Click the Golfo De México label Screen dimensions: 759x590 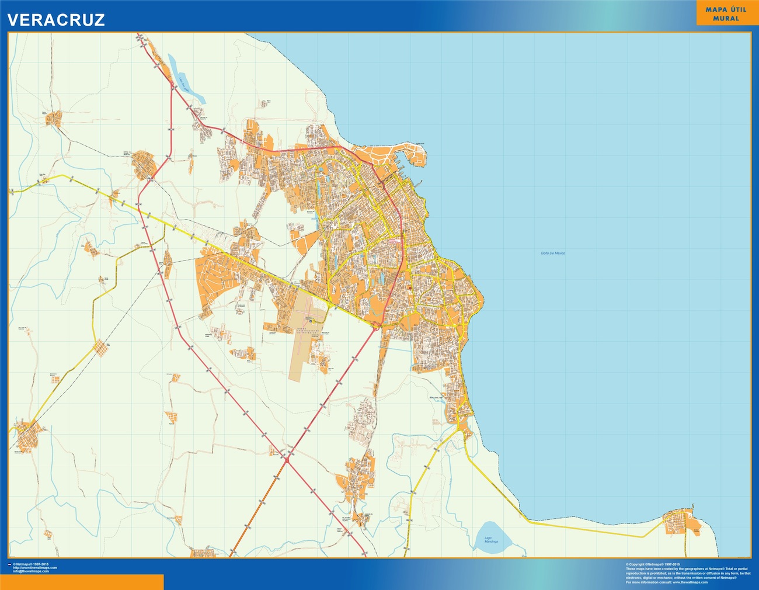pyautogui.click(x=552, y=253)
